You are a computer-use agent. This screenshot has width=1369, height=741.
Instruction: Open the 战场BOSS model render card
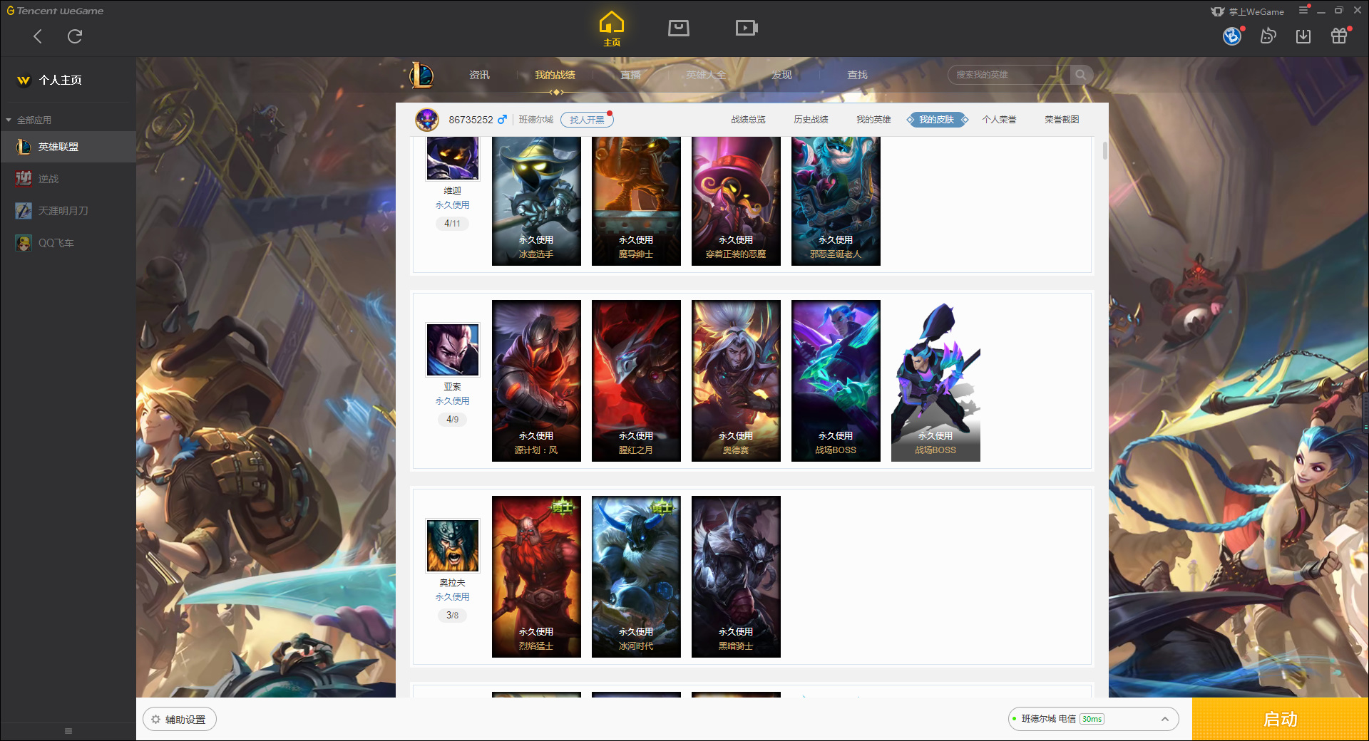pos(935,380)
